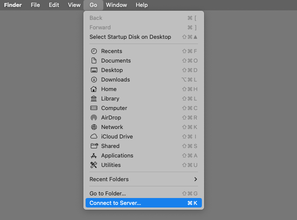
Task: Click the iCloud Drive cloud icon
Action: (x=94, y=136)
